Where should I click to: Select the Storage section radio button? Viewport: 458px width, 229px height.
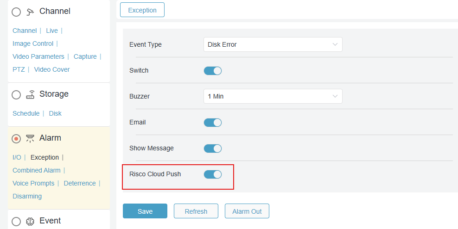tap(16, 95)
